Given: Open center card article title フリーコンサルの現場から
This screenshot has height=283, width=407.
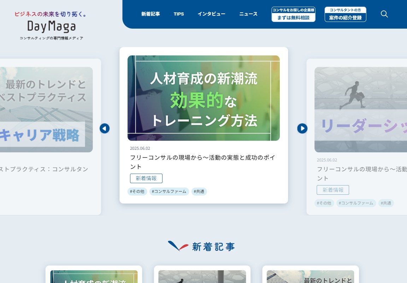Looking at the screenshot, I should [203, 162].
